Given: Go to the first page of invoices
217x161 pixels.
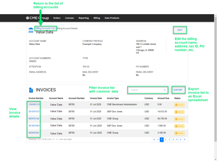Looking at the screenshot, I should 154,139.
